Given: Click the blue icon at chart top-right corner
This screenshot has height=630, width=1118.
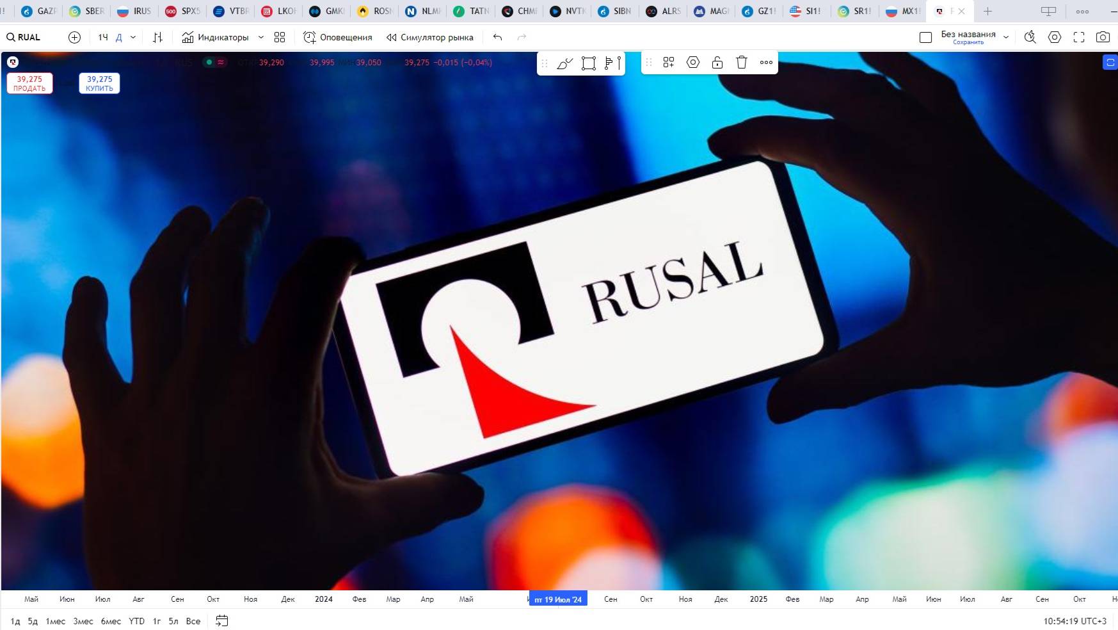Looking at the screenshot, I should click(x=1110, y=62).
